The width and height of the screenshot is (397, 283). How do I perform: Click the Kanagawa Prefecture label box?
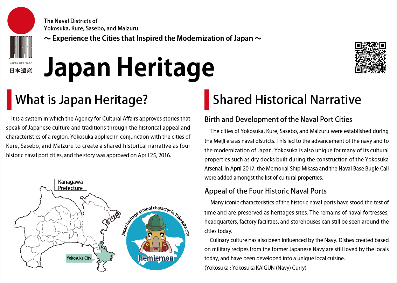[70, 185]
